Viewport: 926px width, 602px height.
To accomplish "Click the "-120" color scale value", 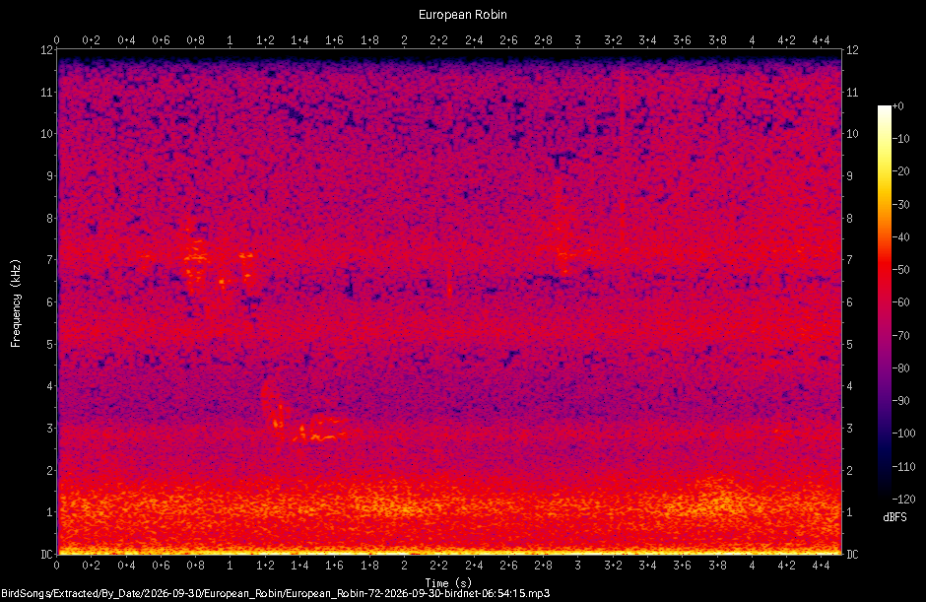I will [x=903, y=500].
